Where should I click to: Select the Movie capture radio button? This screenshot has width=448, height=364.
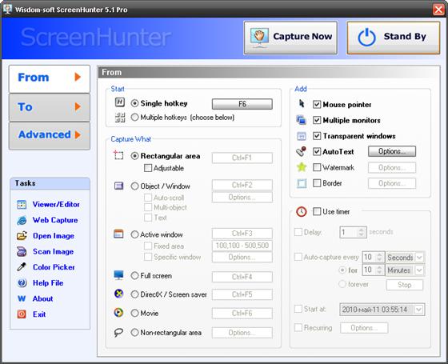tap(134, 313)
